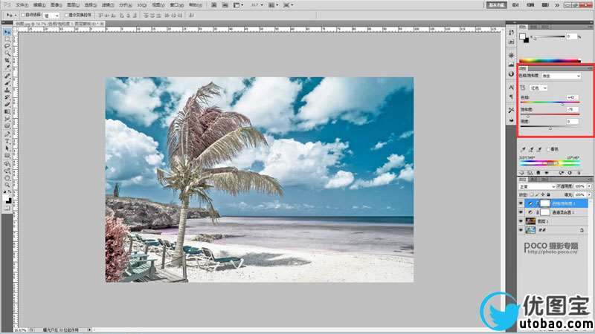595x334 pixels.
Task: Select the Hand tool
Action: click(x=7, y=178)
